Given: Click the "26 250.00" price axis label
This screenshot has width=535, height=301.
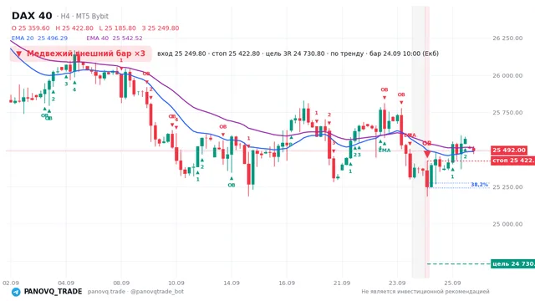Looking at the screenshot, I should 507,38.
